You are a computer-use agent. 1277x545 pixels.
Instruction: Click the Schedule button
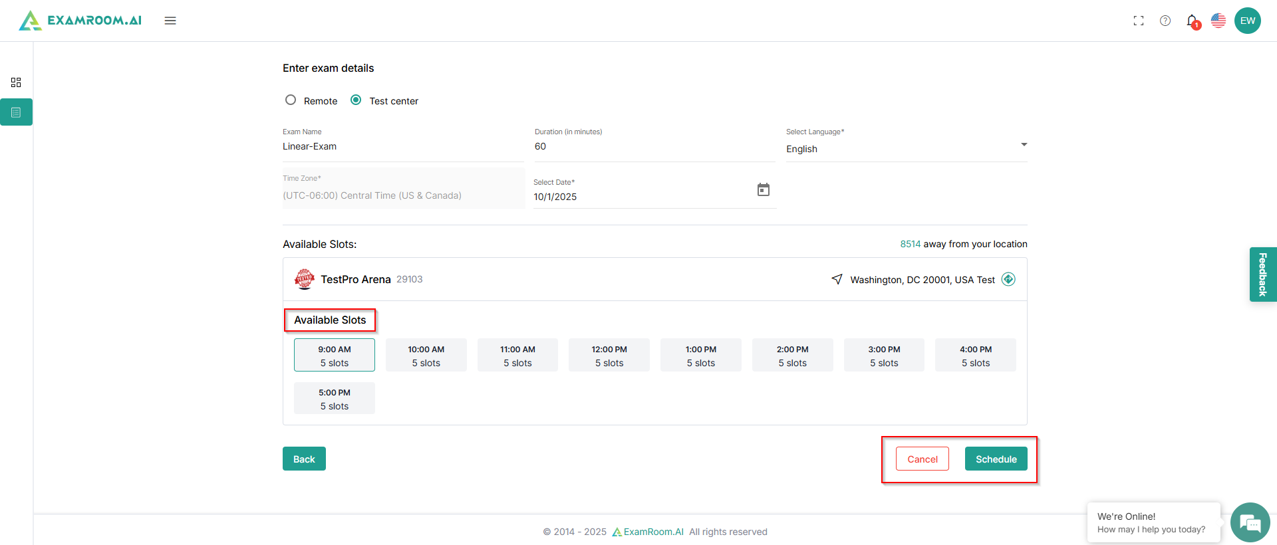click(996, 459)
